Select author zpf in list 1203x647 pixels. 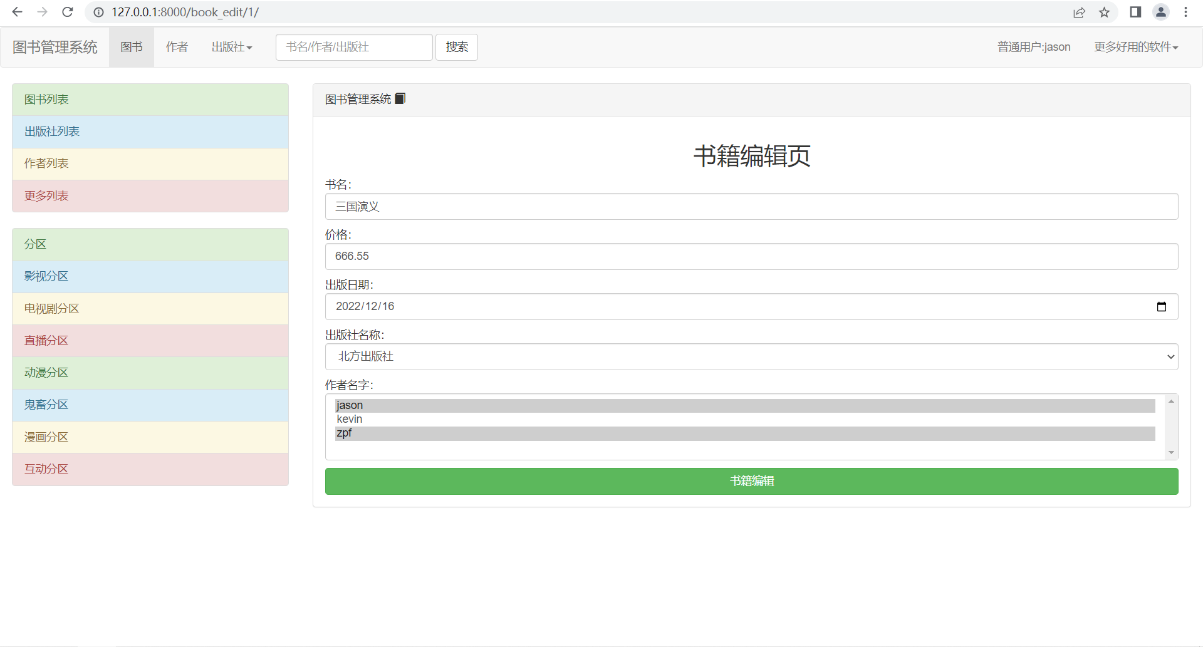pyautogui.click(x=745, y=433)
